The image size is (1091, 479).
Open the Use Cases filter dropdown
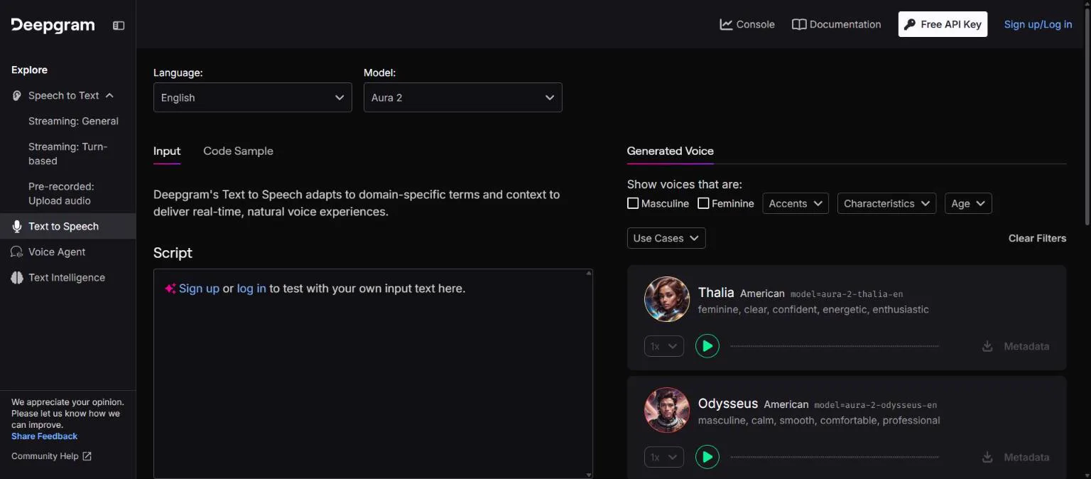(666, 238)
